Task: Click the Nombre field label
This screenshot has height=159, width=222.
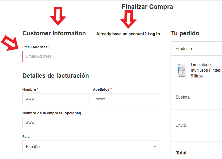Action: pos(29,89)
